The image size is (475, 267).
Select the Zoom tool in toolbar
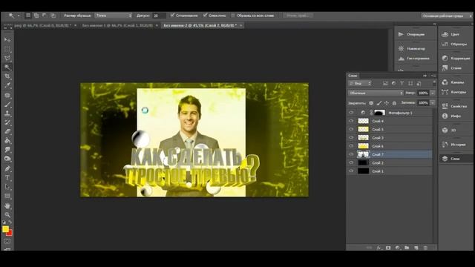click(x=7, y=215)
